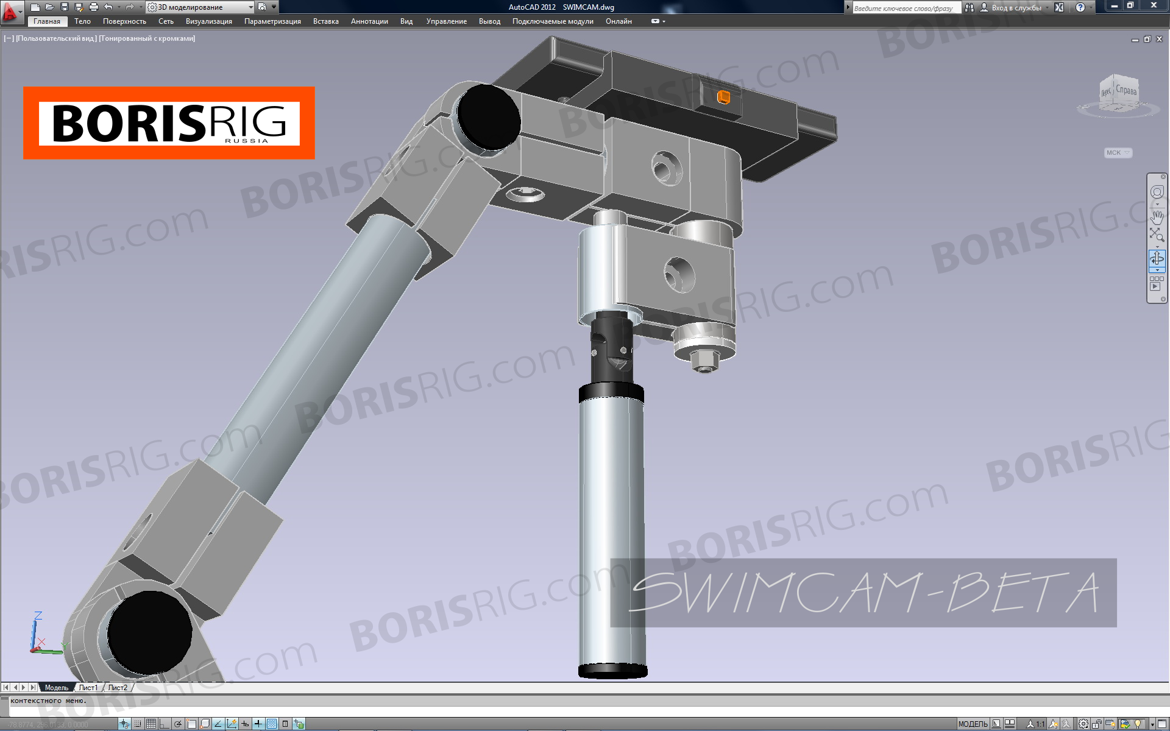Viewport: 1170px width, 731px height.
Task: Select the Zoom Extents navigation tool
Action: tap(1157, 235)
